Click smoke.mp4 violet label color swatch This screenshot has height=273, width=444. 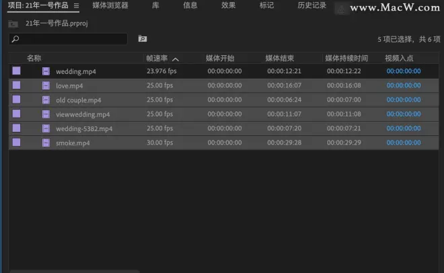[x=16, y=143]
